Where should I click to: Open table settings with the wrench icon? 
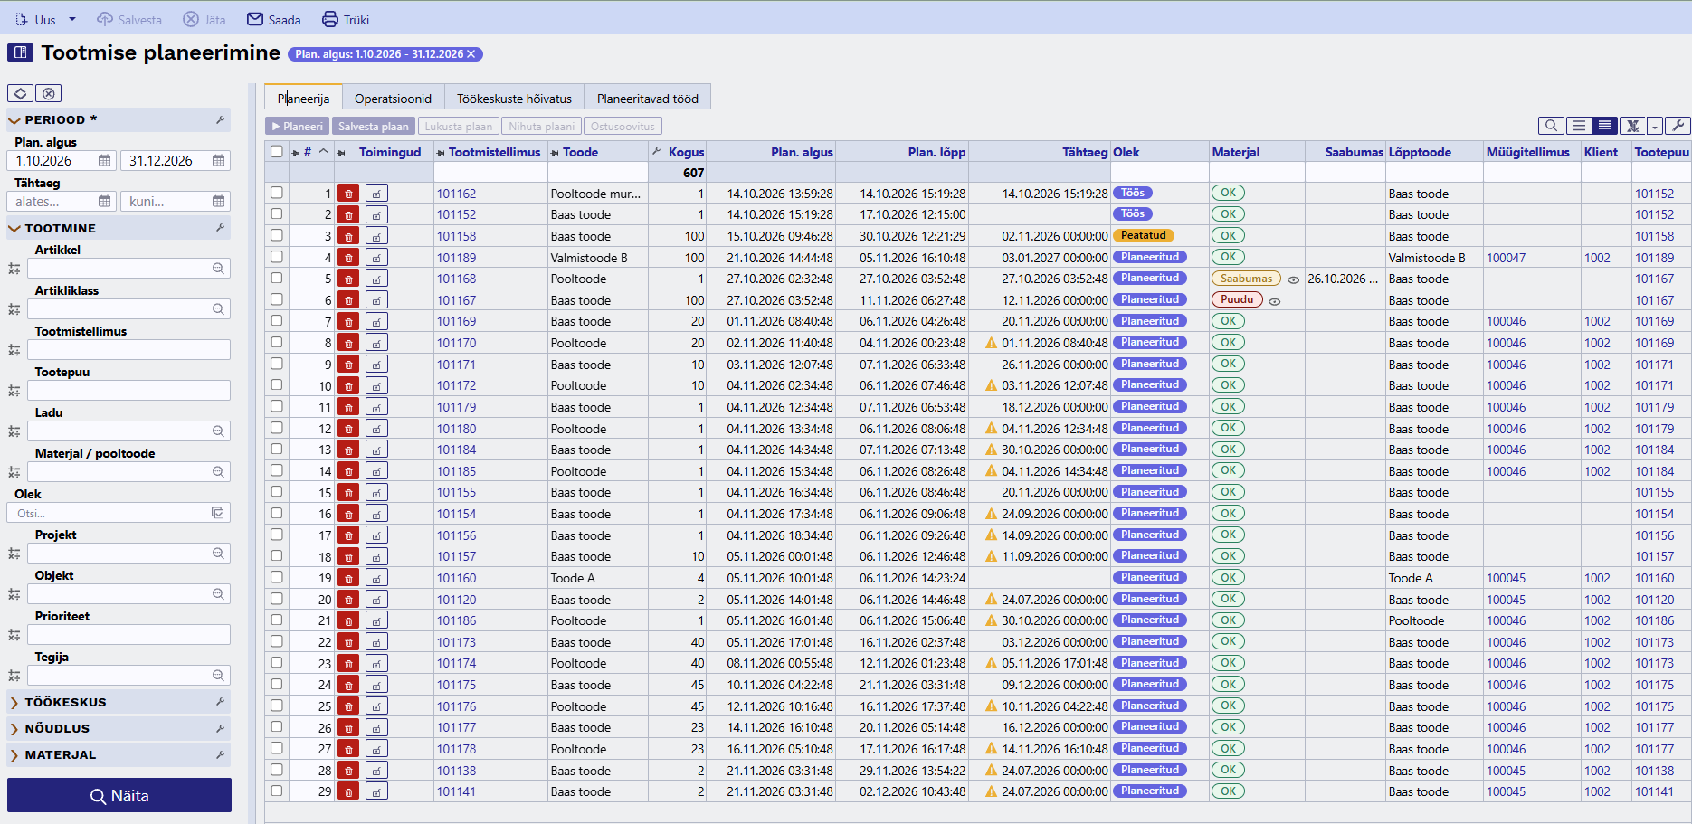(x=1678, y=126)
